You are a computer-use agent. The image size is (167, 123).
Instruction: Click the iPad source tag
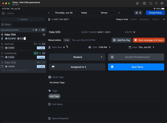pyautogui.click(x=67, y=40)
